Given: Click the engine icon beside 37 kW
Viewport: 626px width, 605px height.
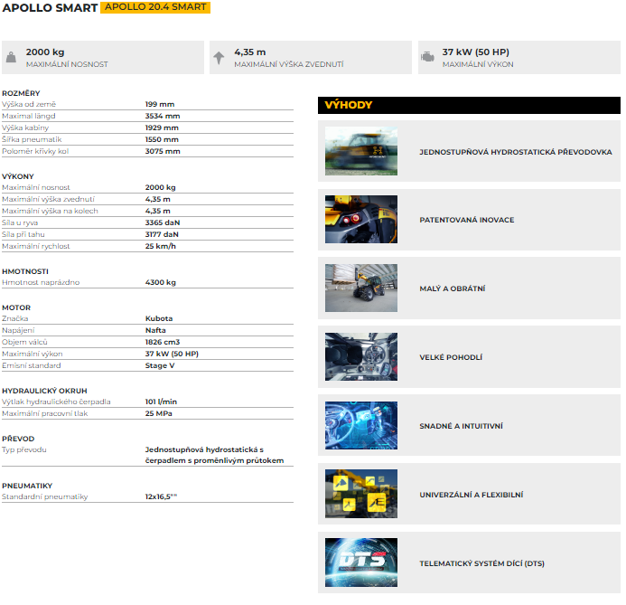Looking at the screenshot, I should 427,57.
